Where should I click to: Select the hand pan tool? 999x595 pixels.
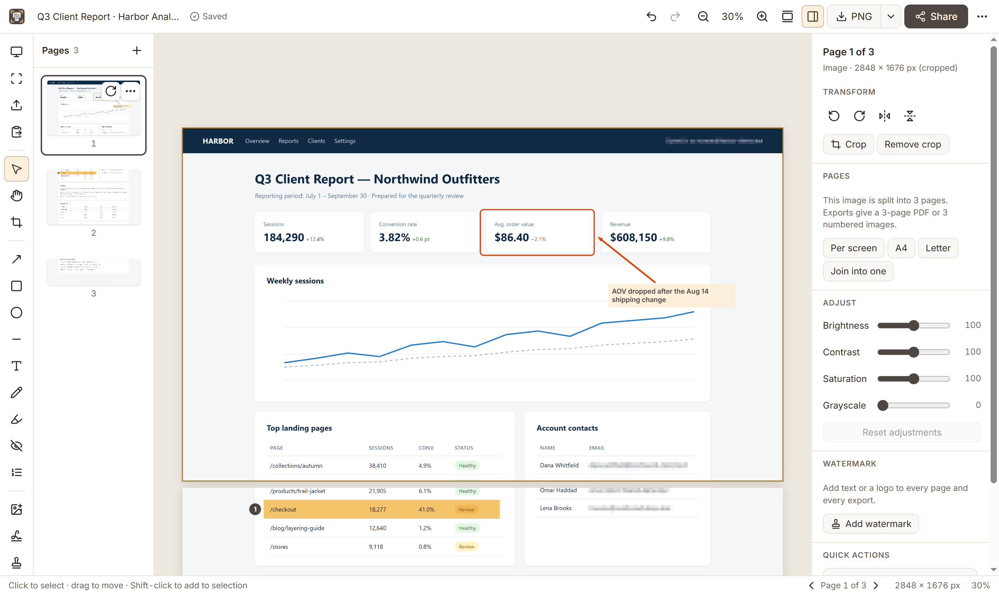(x=16, y=196)
